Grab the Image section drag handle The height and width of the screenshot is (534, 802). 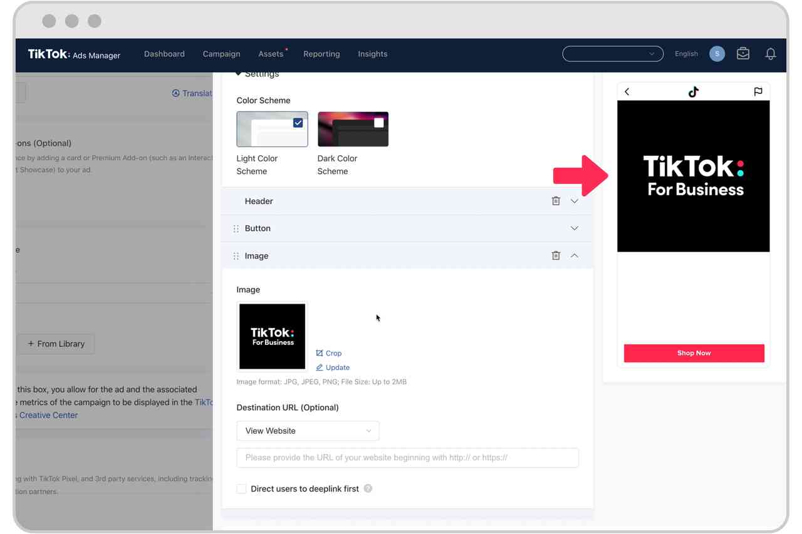pyautogui.click(x=236, y=256)
